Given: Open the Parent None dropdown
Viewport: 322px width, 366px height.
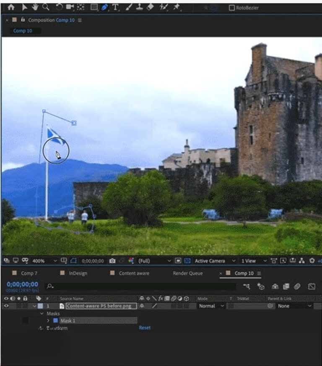Looking at the screenshot, I should tap(294, 306).
